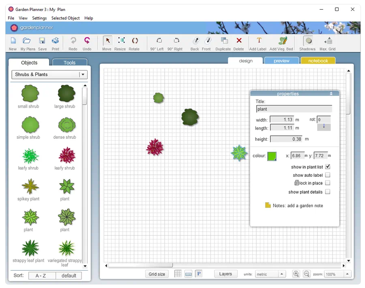
Task: Click the Rotate tool icon
Action: point(134,41)
